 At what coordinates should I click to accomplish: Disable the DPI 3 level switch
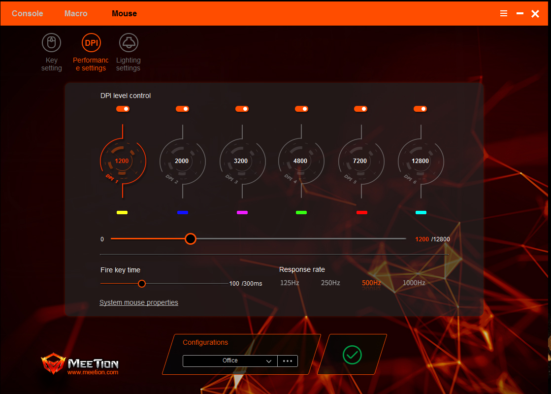coord(242,108)
